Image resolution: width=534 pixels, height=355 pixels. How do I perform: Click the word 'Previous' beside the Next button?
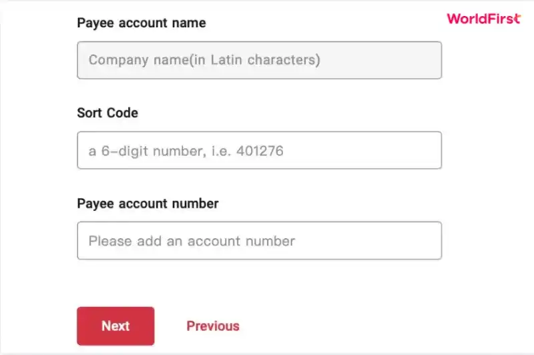(213, 326)
